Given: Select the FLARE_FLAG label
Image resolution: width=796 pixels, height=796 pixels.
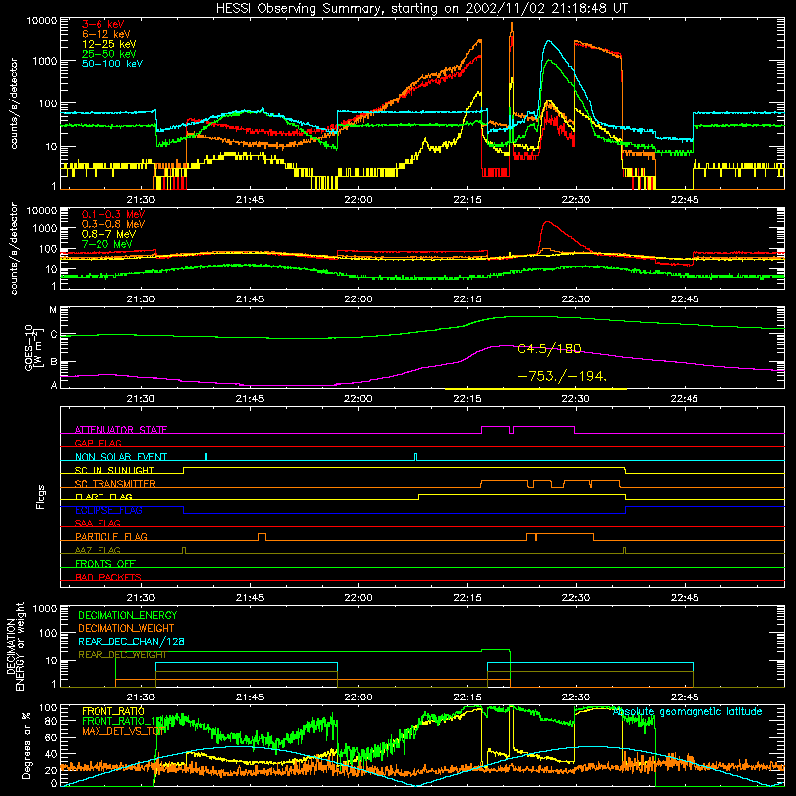Looking at the screenshot, I should point(103,497).
